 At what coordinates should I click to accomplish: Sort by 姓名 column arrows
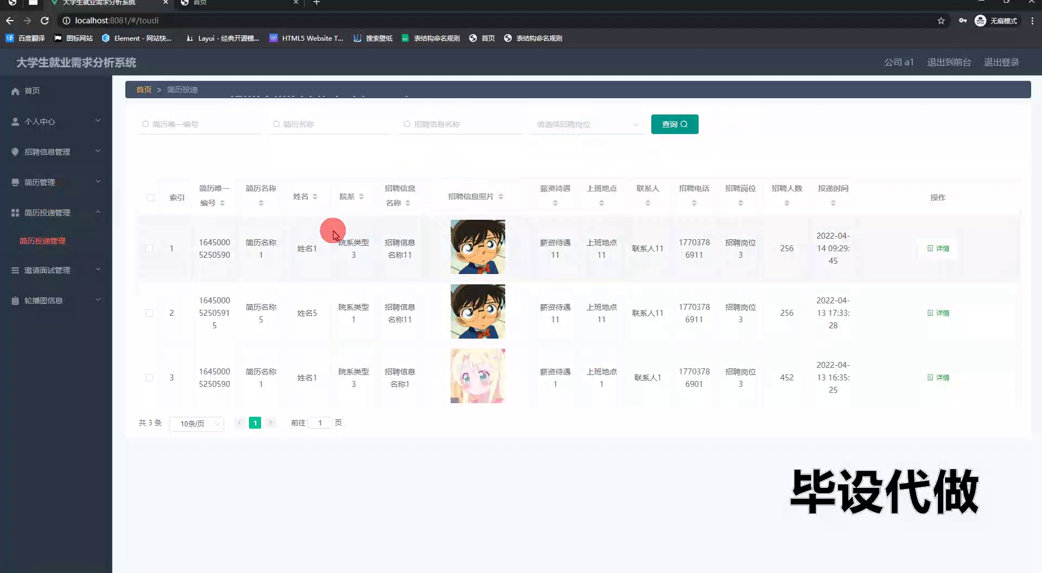(x=315, y=196)
